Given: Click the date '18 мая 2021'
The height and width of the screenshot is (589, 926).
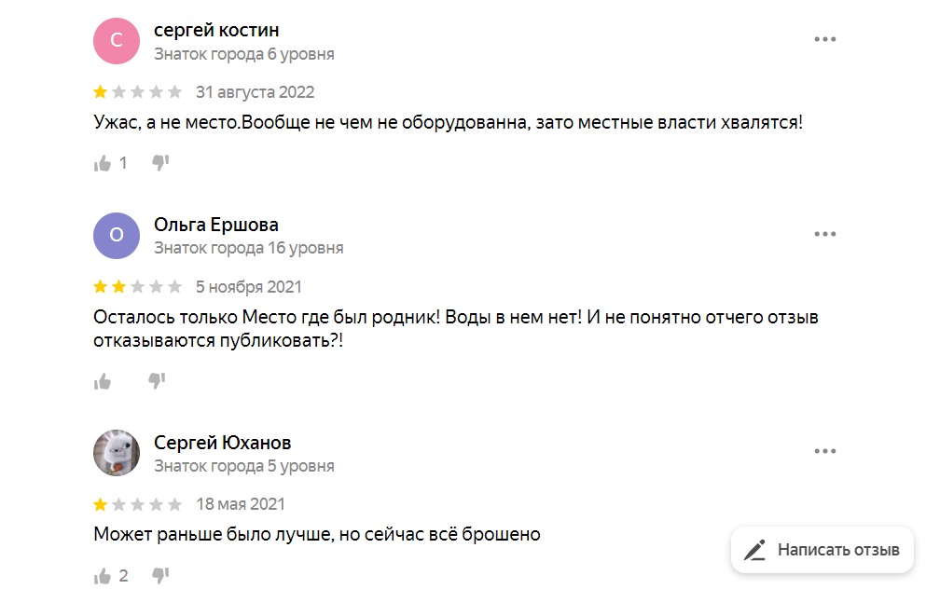Looking at the screenshot, I should coord(241,504).
